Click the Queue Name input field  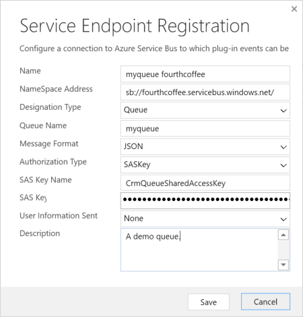click(x=205, y=129)
